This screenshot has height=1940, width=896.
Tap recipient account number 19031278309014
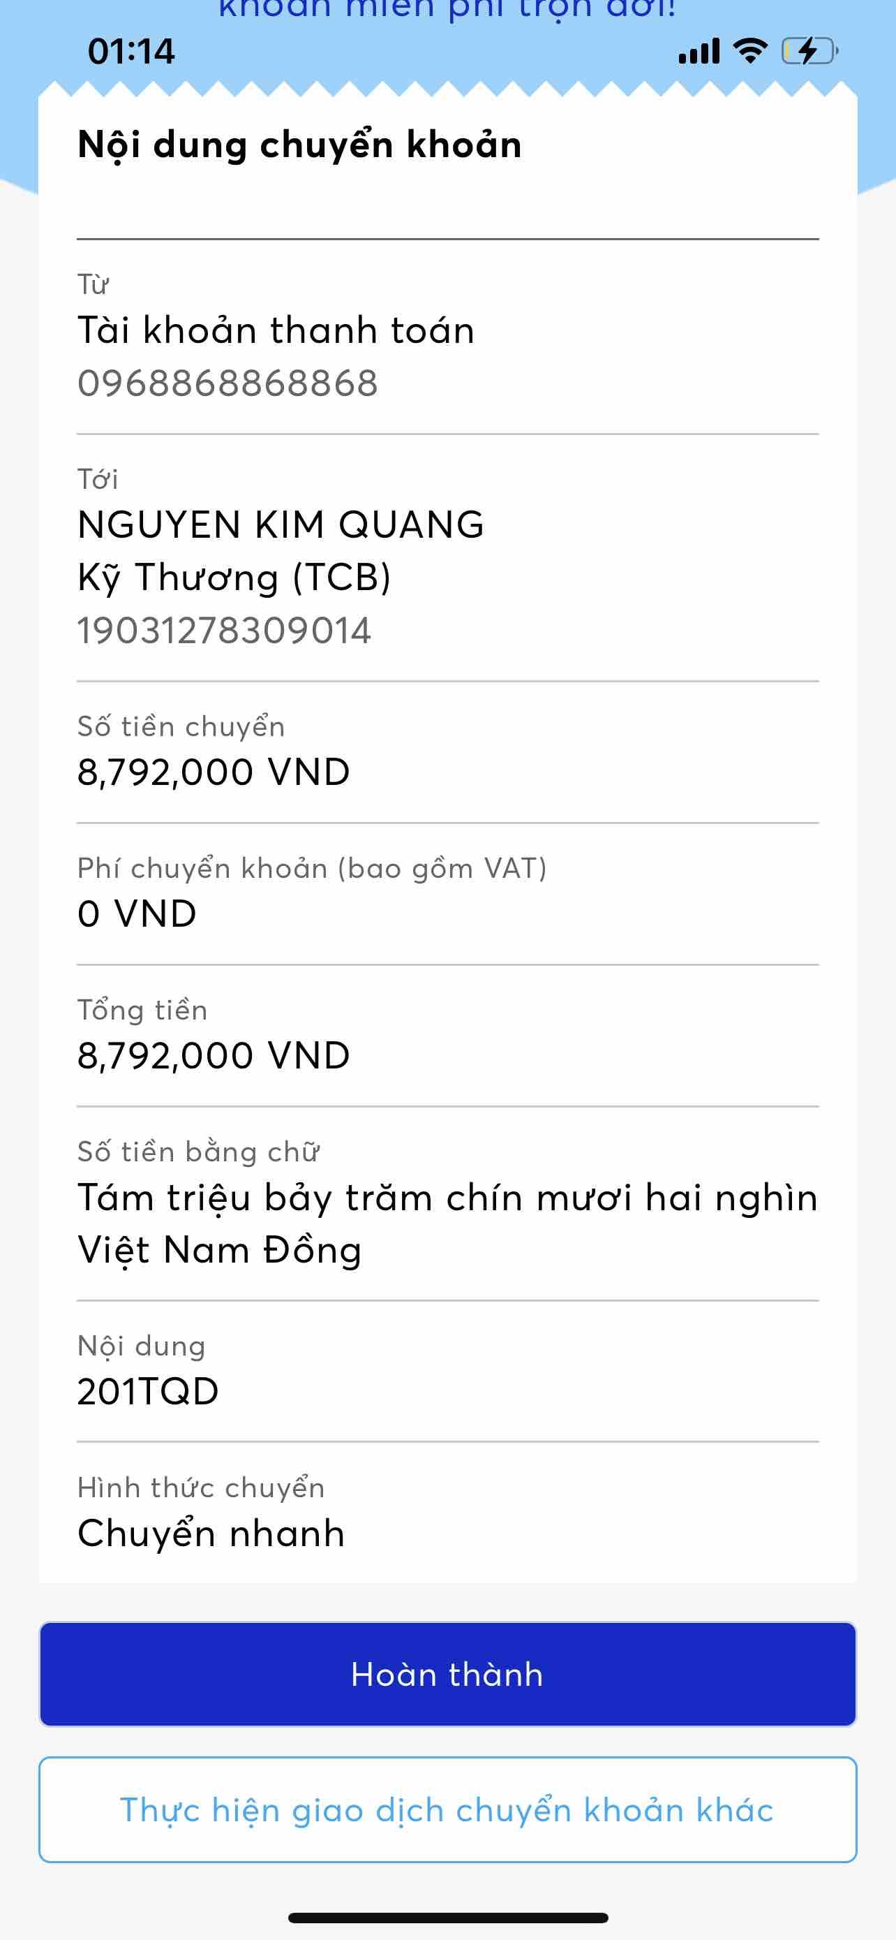(x=224, y=631)
